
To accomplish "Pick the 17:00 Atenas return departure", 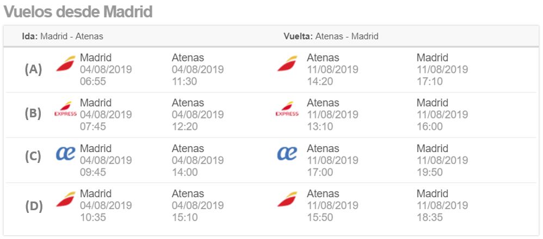I will click(320, 172).
